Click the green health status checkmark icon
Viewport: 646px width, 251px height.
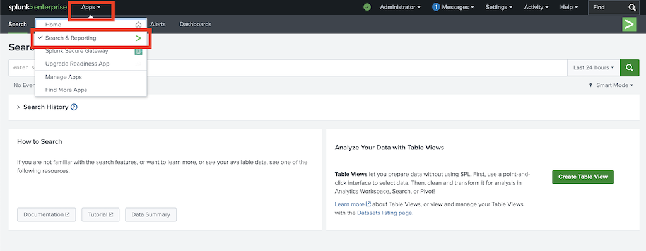[x=367, y=7]
